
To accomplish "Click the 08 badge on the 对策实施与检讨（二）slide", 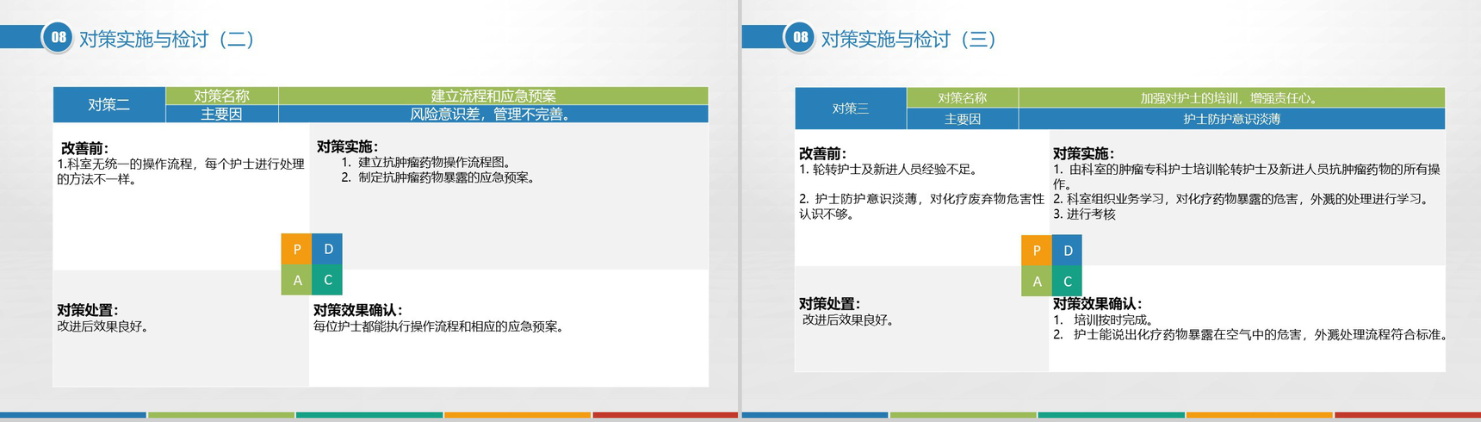I will pyautogui.click(x=59, y=37).
